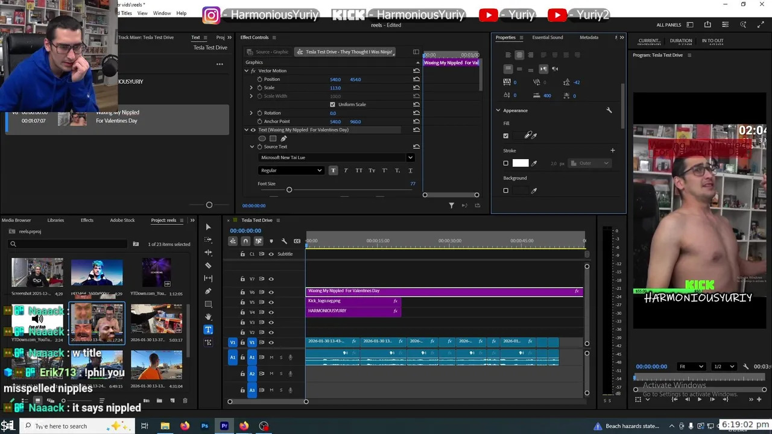
Task: Reset the Rotation parameter
Action: (x=416, y=113)
